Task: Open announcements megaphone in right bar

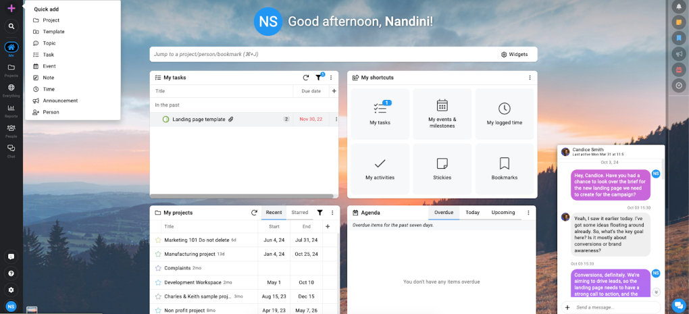Action: (x=679, y=53)
